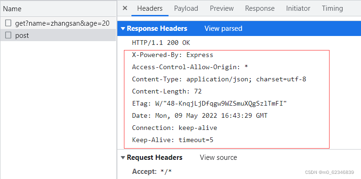The width and height of the screenshot is (361, 179).
Task: Tick checkbox beside the post request
Action: pos(8,36)
